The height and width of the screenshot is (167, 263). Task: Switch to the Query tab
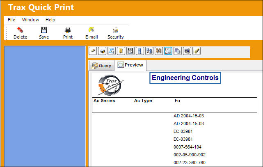click(102, 66)
